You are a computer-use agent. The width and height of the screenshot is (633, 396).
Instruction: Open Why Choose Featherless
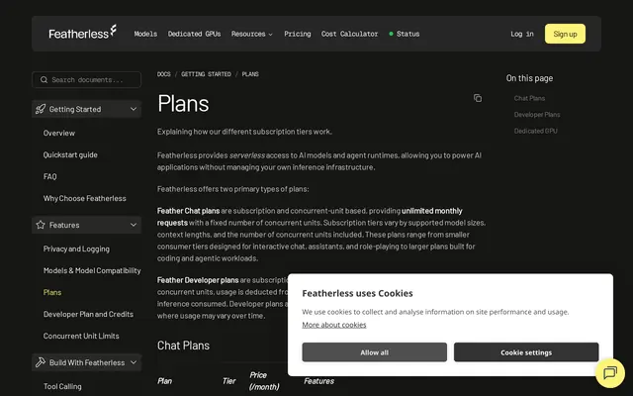tap(84, 198)
